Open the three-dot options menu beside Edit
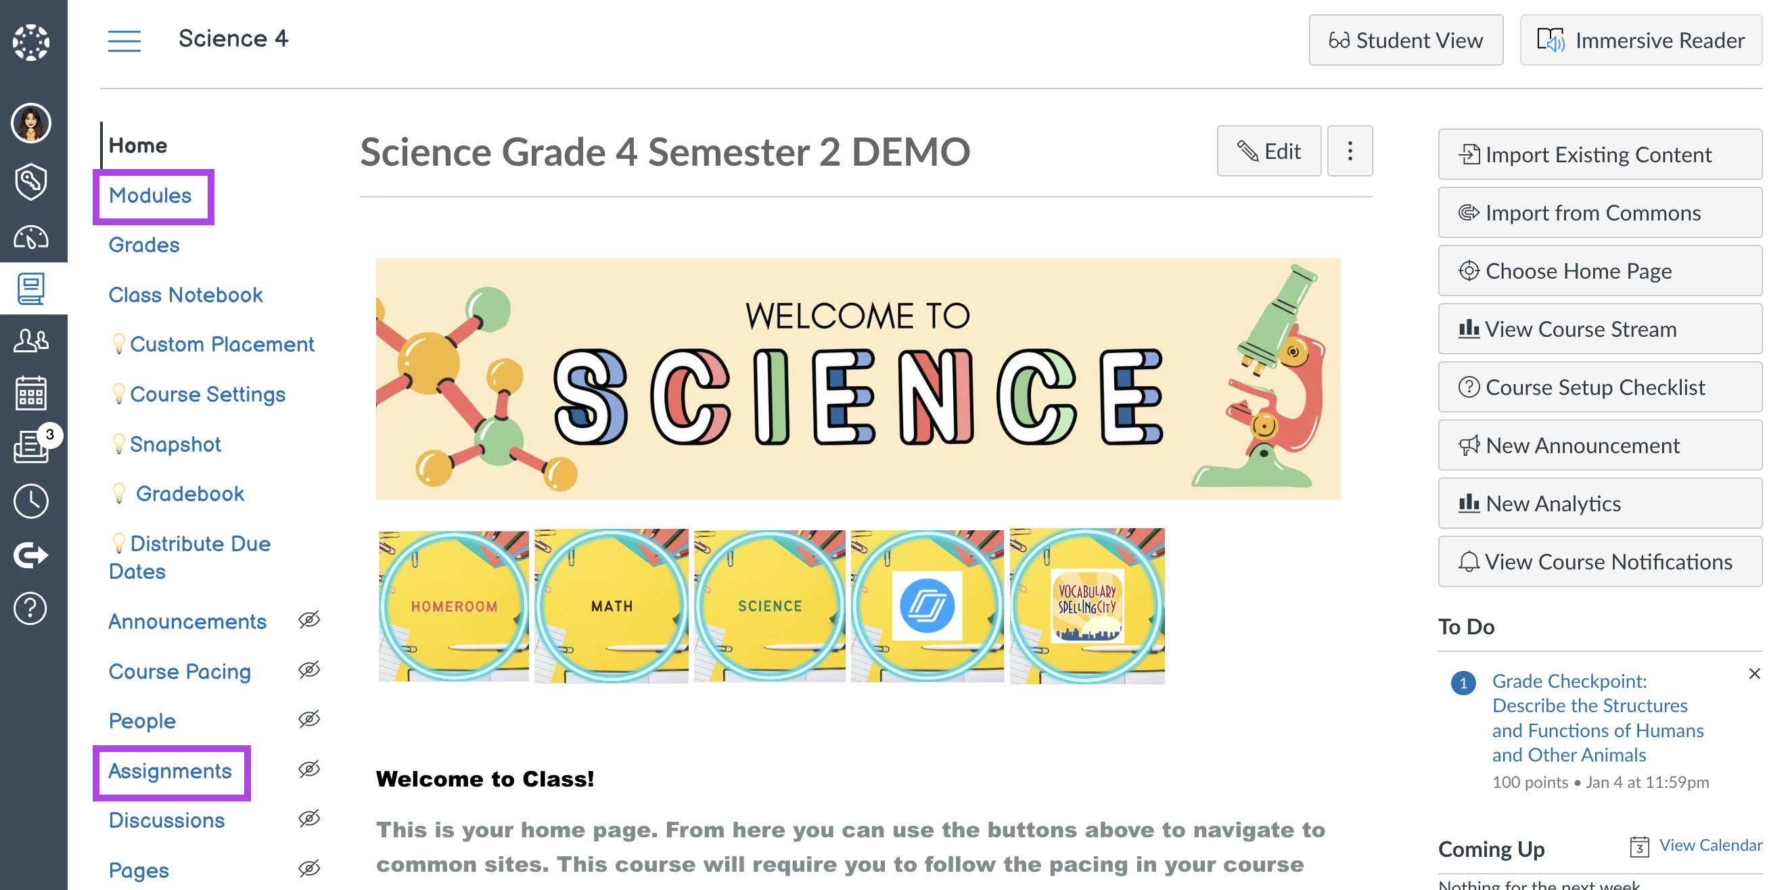 coord(1350,151)
